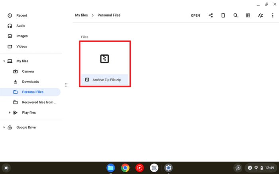This screenshot has width=279, height=174.
Task: Click the Camera folder icon
Action: (16, 72)
